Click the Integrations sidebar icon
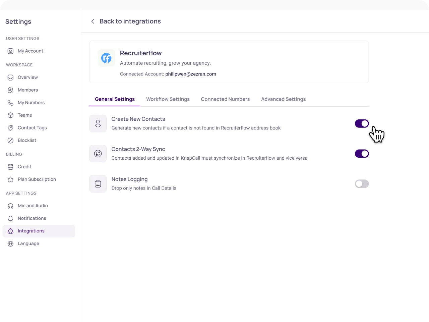The height and width of the screenshot is (322, 429). pyautogui.click(x=10, y=231)
